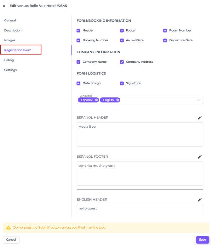The height and width of the screenshot is (245, 211).
Task: Expand the Language dropdown arrow
Action: [199, 100]
